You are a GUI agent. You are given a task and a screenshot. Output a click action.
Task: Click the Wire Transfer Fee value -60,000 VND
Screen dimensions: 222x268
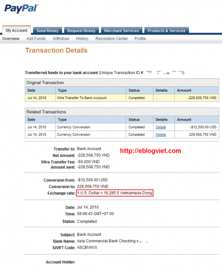coord(88,162)
